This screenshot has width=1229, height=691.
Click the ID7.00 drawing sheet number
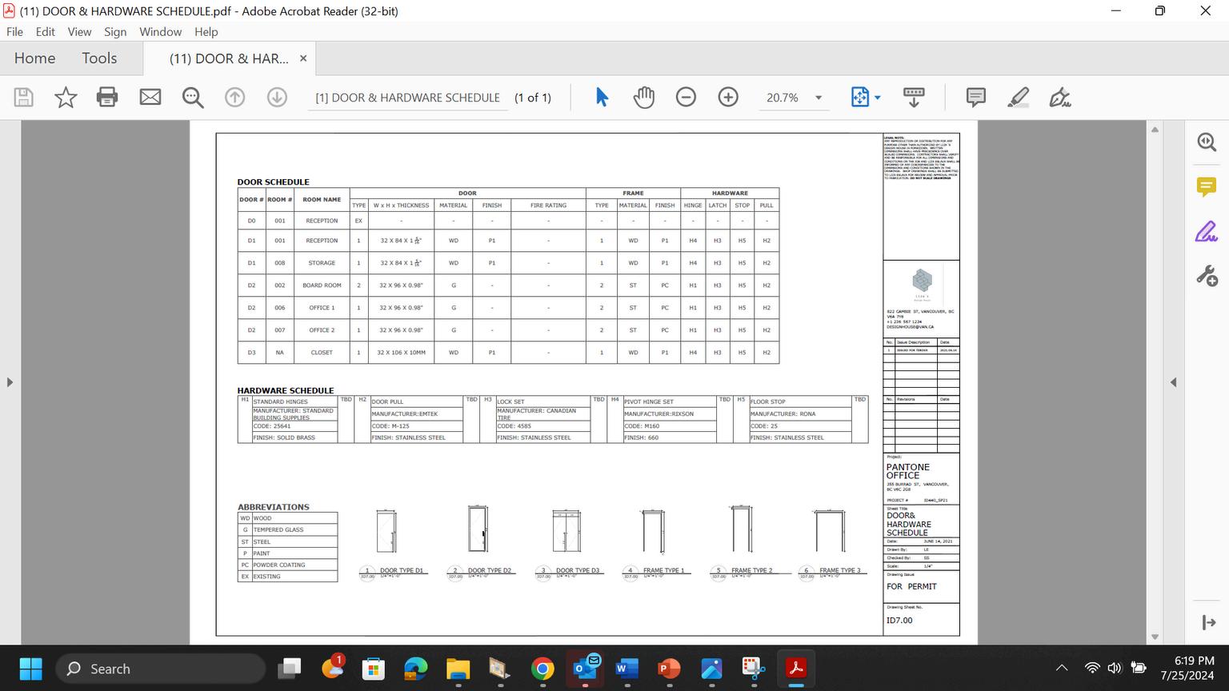pyautogui.click(x=899, y=621)
